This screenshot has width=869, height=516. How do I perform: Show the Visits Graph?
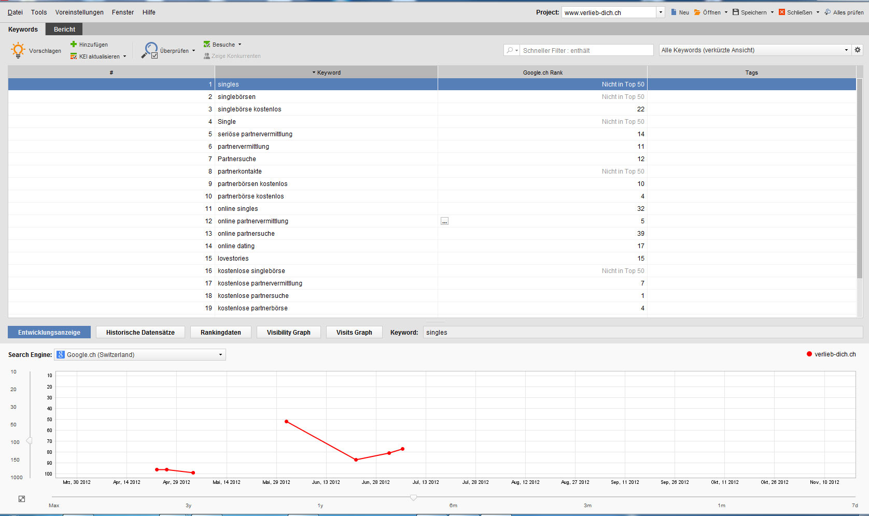click(x=354, y=332)
